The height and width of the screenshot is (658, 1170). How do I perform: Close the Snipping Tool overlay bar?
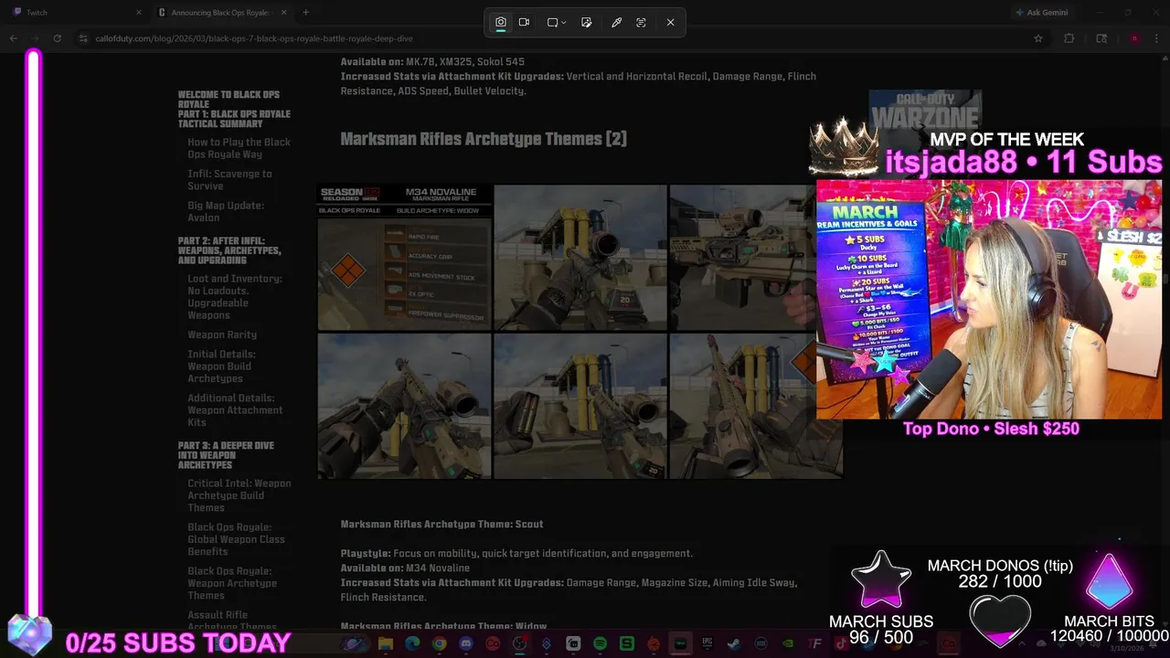670,22
